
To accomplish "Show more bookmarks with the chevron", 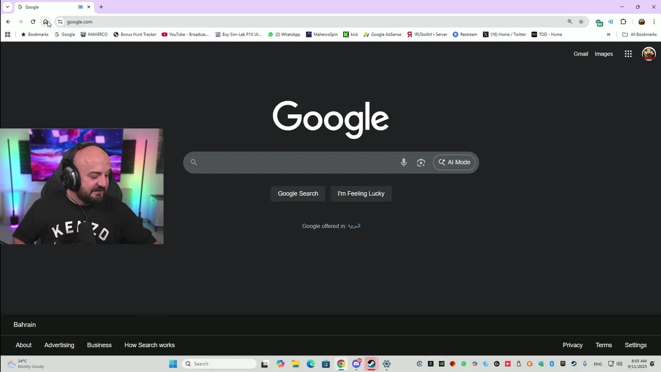I will tap(608, 35).
